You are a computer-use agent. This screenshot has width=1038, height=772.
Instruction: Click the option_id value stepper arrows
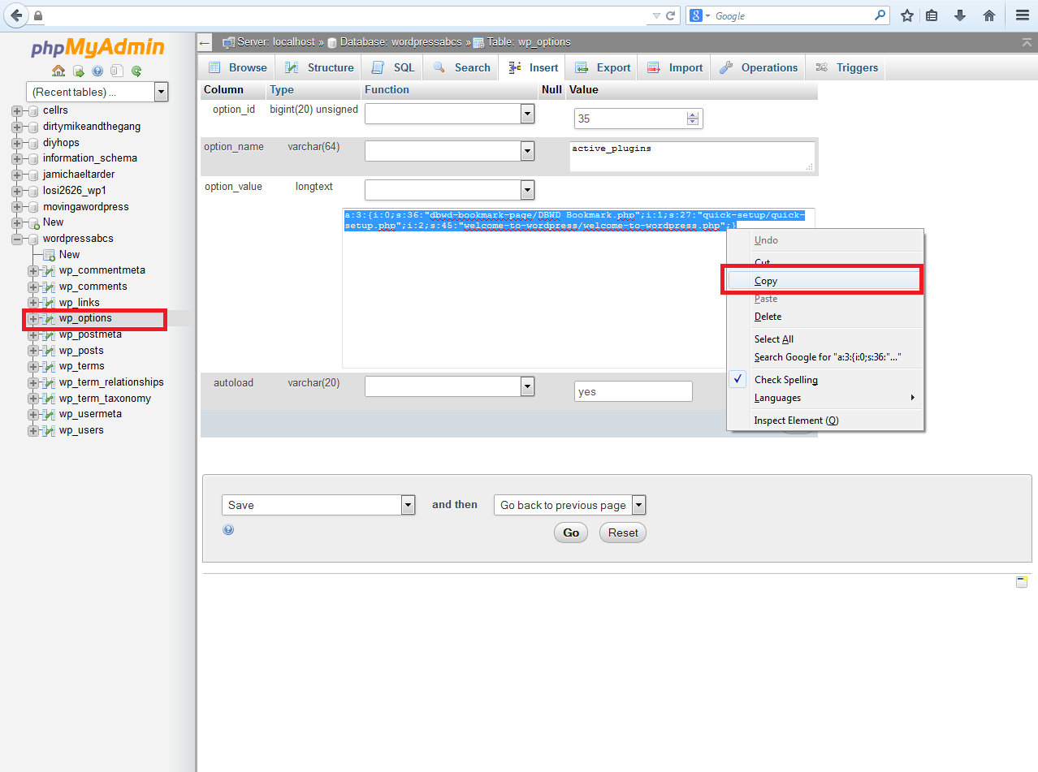(692, 119)
